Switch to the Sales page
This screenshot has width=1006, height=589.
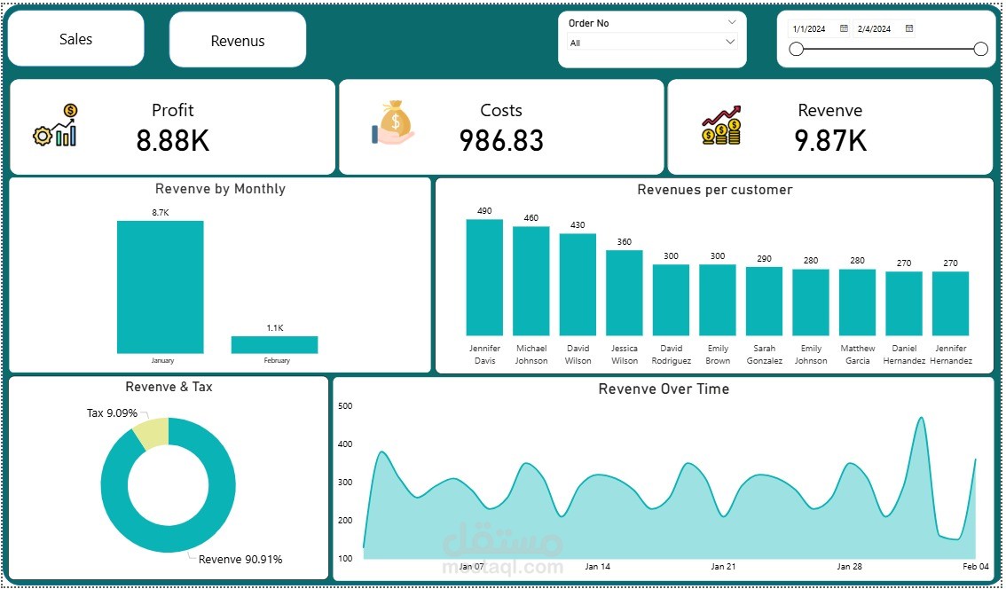click(x=75, y=38)
